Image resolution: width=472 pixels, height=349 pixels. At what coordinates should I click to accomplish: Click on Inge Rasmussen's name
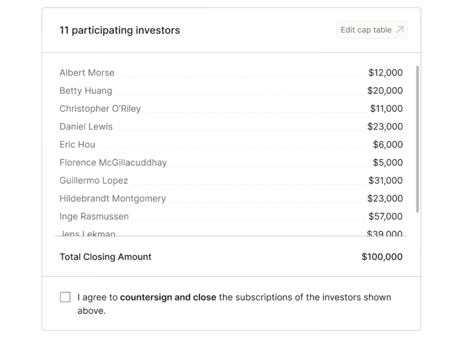(94, 217)
